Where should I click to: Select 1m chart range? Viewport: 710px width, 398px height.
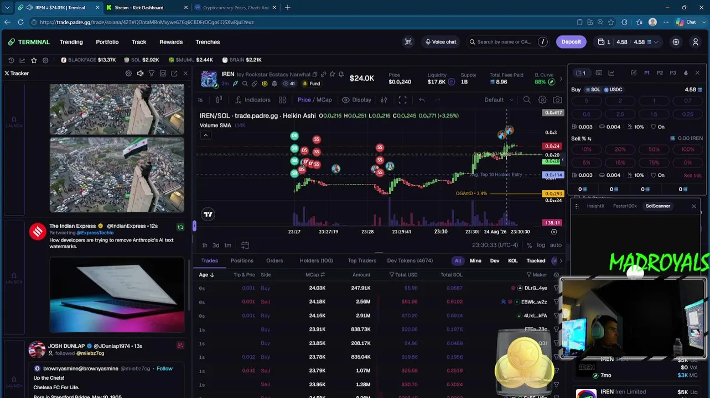[x=227, y=245]
